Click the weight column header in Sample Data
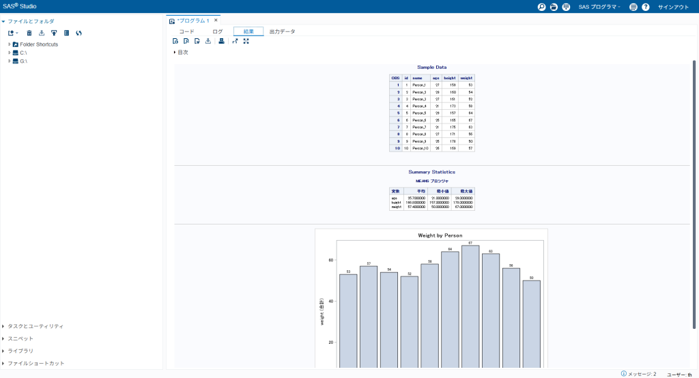Viewport: 699px width, 378px height. tap(466, 78)
